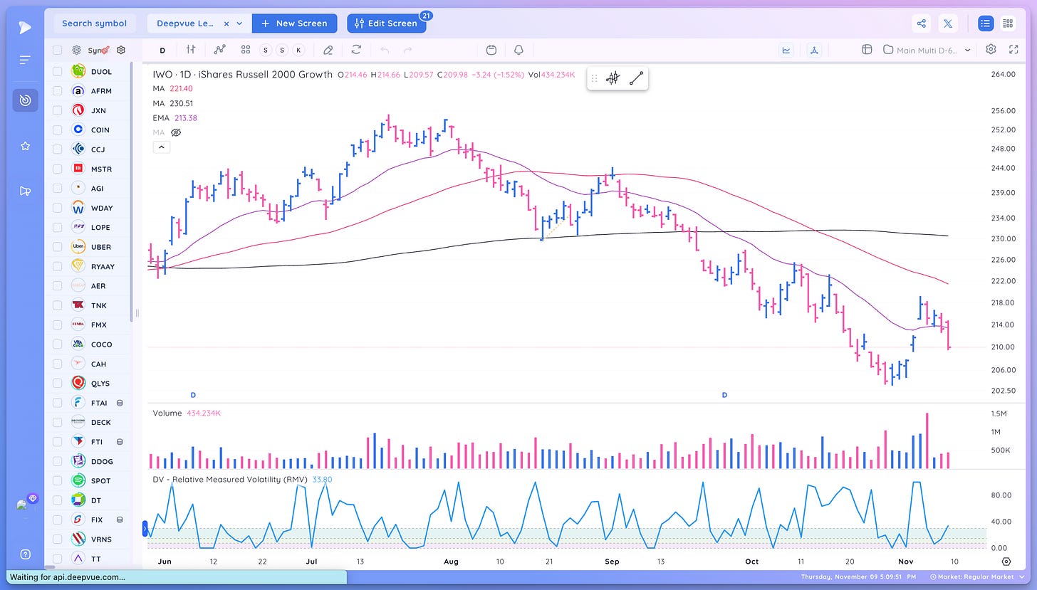Check the box next to UBER

(x=57, y=247)
